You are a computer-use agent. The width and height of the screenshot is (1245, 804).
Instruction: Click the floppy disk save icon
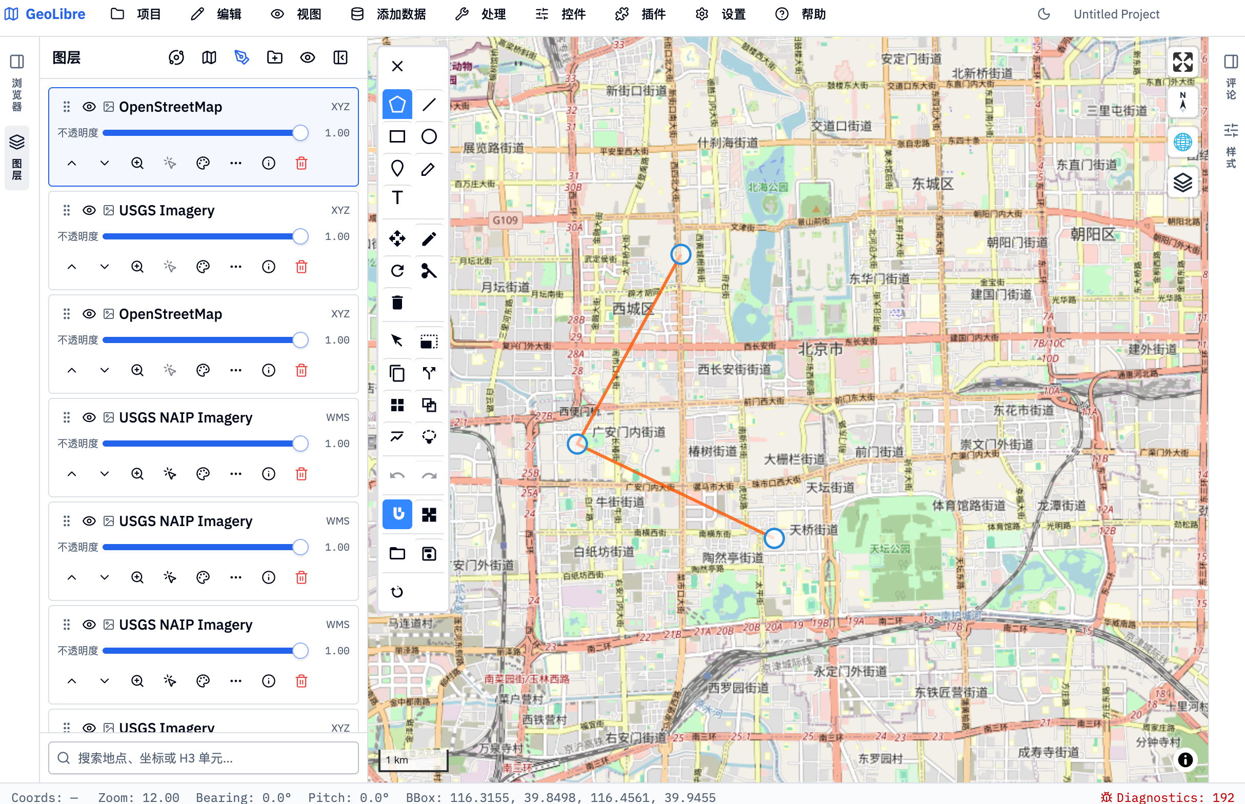[x=429, y=554]
